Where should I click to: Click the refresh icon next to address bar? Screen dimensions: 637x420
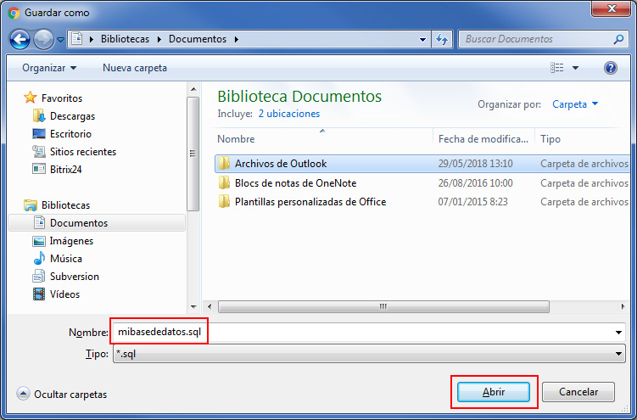[442, 39]
